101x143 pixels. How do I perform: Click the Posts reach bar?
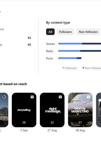(70, 58)
